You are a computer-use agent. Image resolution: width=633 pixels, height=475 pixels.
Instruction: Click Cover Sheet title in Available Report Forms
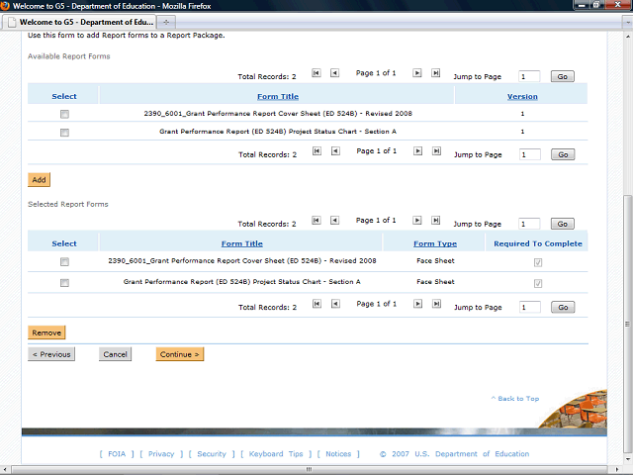coord(278,114)
